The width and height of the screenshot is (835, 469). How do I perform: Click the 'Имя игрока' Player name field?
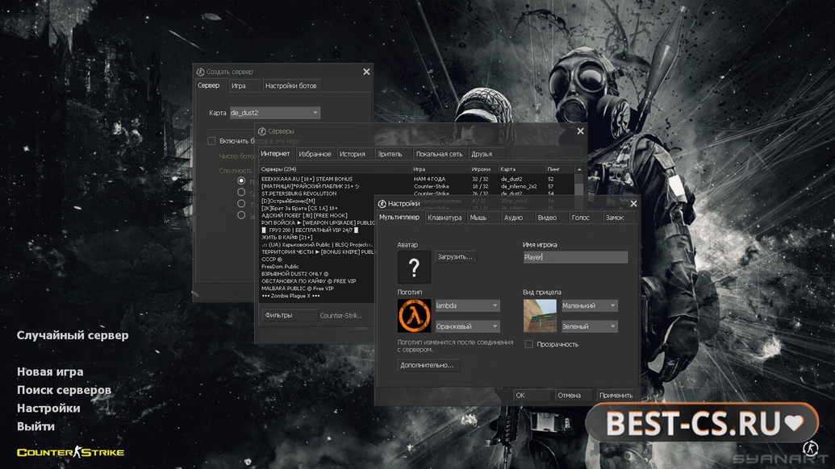(x=575, y=257)
